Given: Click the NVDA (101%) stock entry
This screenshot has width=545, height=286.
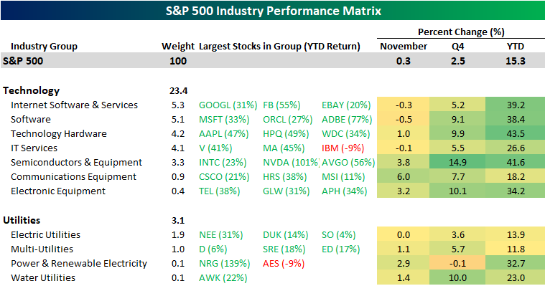Looking at the screenshot, I should [x=291, y=163].
